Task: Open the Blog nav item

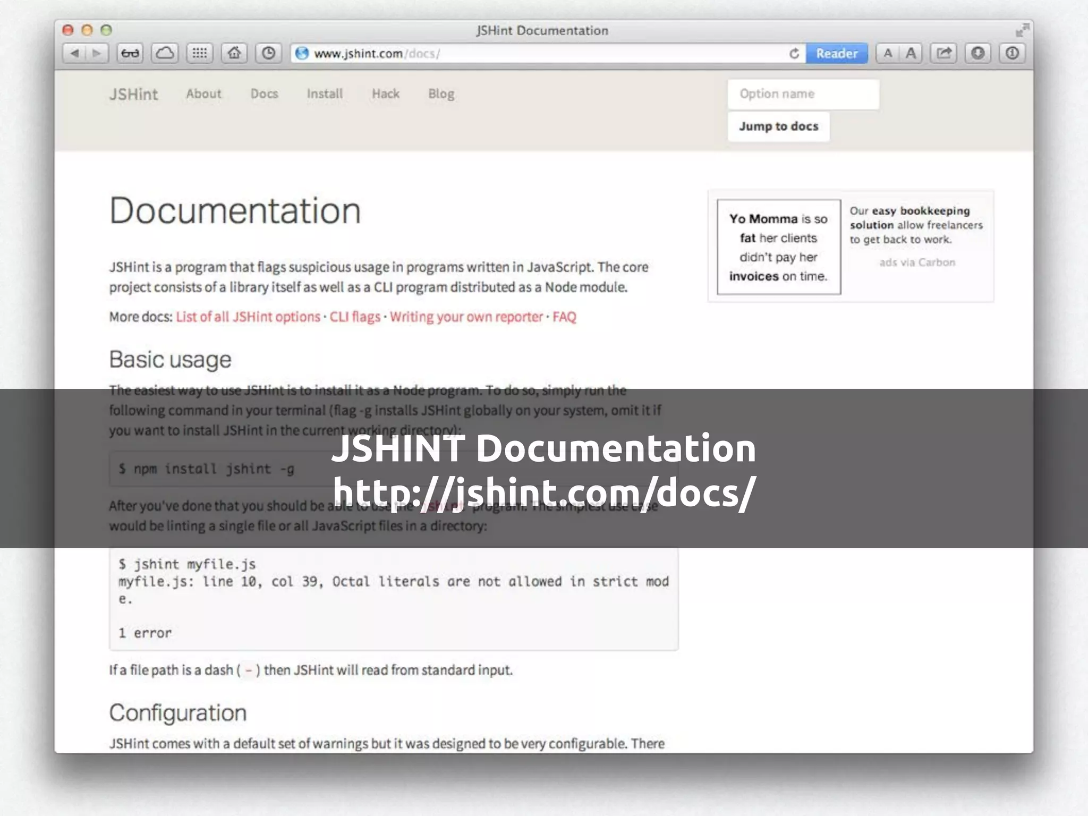Action: (441, 94)
